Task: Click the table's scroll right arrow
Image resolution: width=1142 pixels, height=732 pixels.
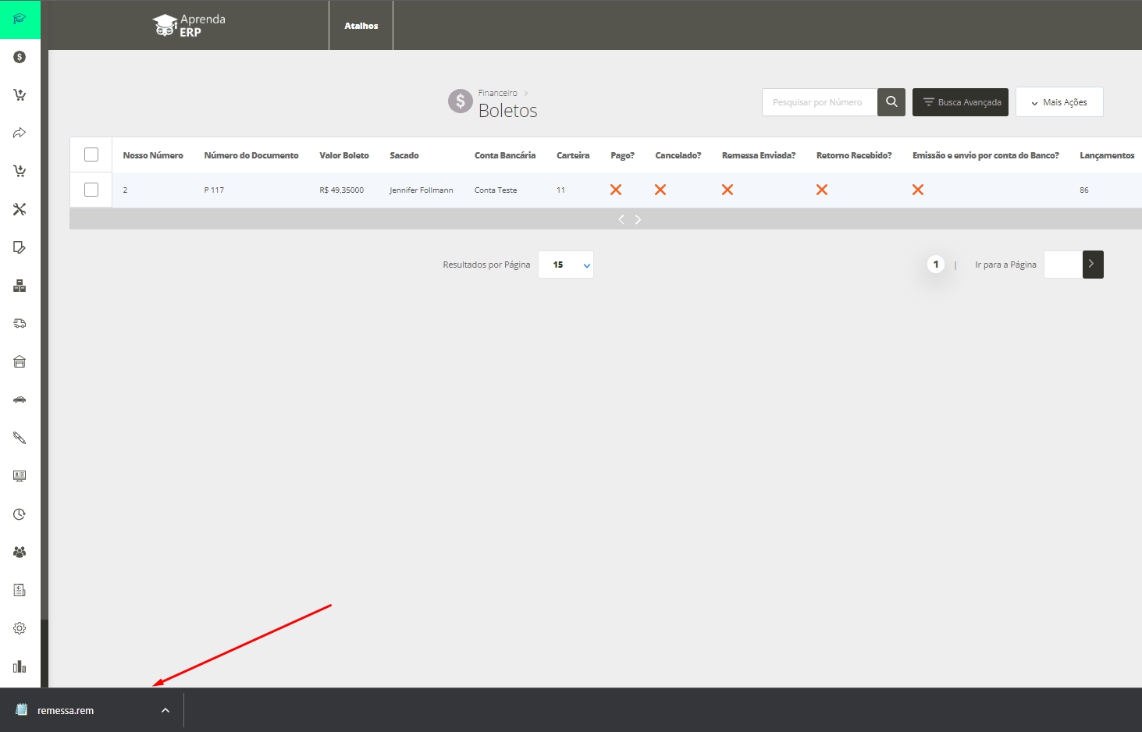Action: pos(638,219)
